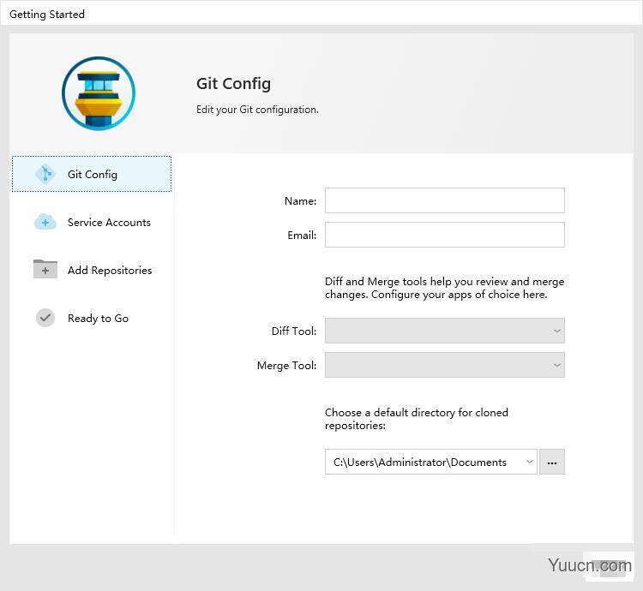Screen dimensions: 643x591
Task: Focus the Name text field
Action: [444, 200]
